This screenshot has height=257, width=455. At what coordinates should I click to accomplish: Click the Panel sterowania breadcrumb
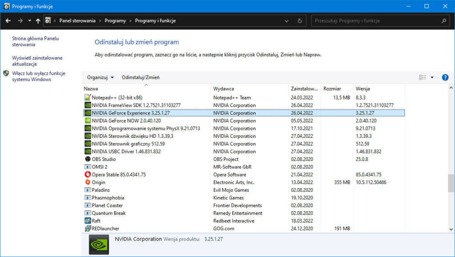(x=77, y=20)
